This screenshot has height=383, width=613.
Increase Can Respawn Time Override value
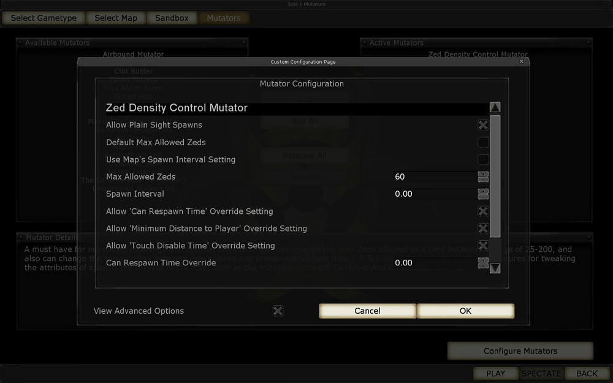click(x=483, y=260)
